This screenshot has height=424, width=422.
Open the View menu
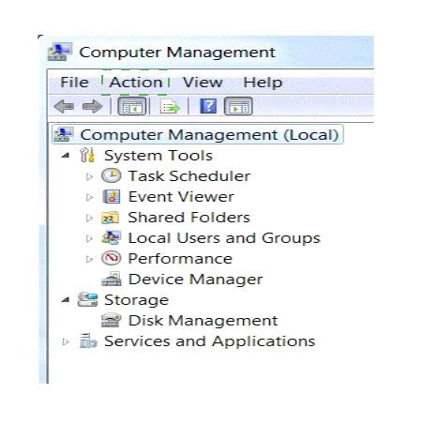point(203,83)
